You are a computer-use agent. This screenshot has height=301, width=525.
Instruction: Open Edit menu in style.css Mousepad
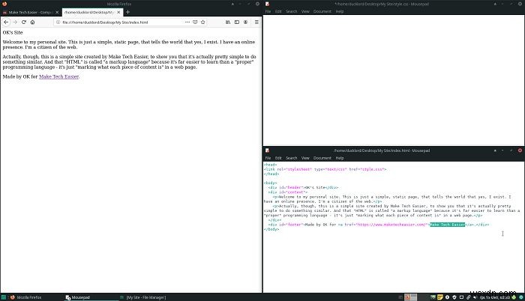pos(278,11)
